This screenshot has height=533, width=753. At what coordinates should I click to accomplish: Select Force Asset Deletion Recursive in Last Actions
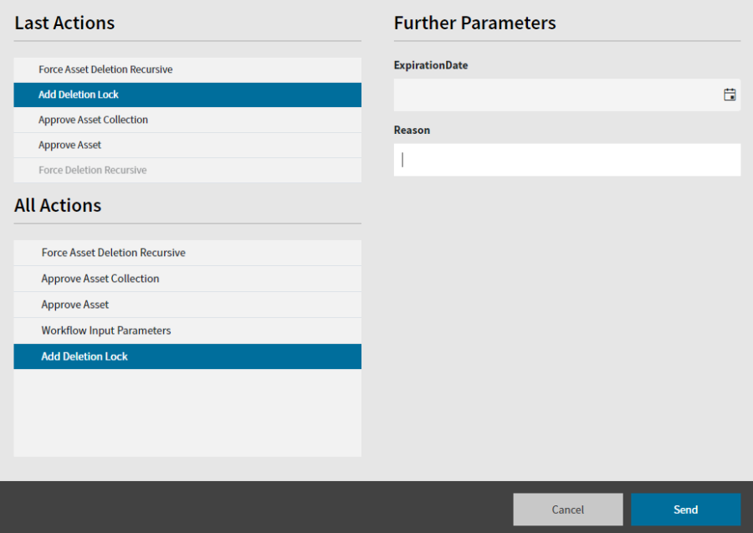coord(187,69)
